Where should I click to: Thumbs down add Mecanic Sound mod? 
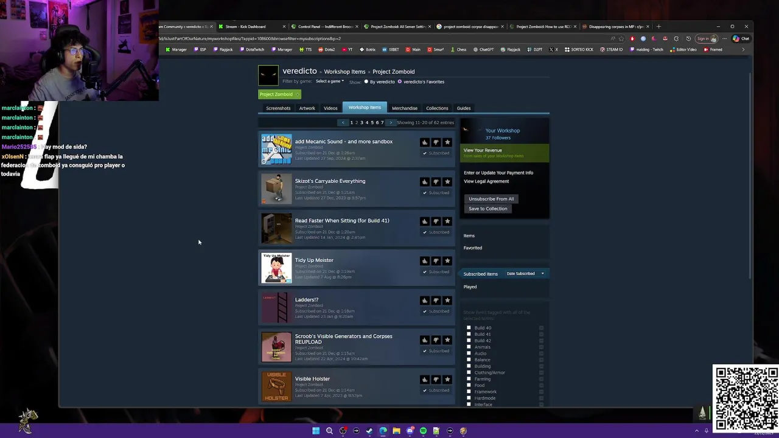click(x=436, y=142)
